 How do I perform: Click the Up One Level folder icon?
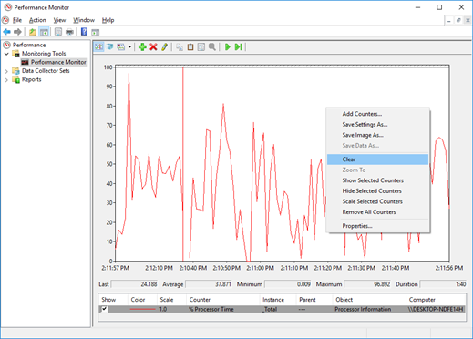[x=33, y=32]
